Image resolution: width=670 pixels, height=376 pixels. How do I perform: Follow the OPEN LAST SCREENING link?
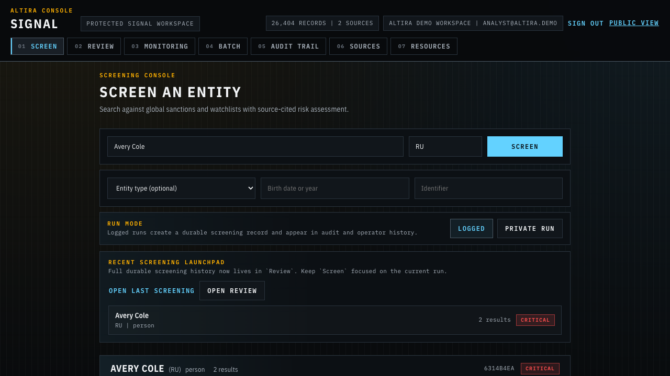click(151, 290)
